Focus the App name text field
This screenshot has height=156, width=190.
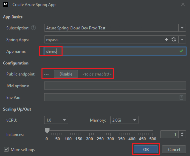coord(115,51)
